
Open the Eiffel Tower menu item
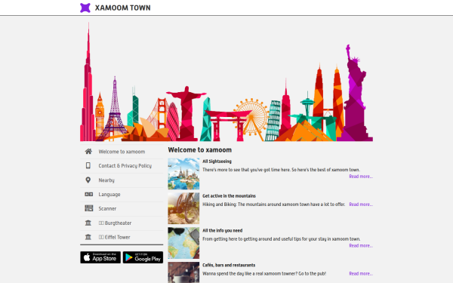(122, 237)
